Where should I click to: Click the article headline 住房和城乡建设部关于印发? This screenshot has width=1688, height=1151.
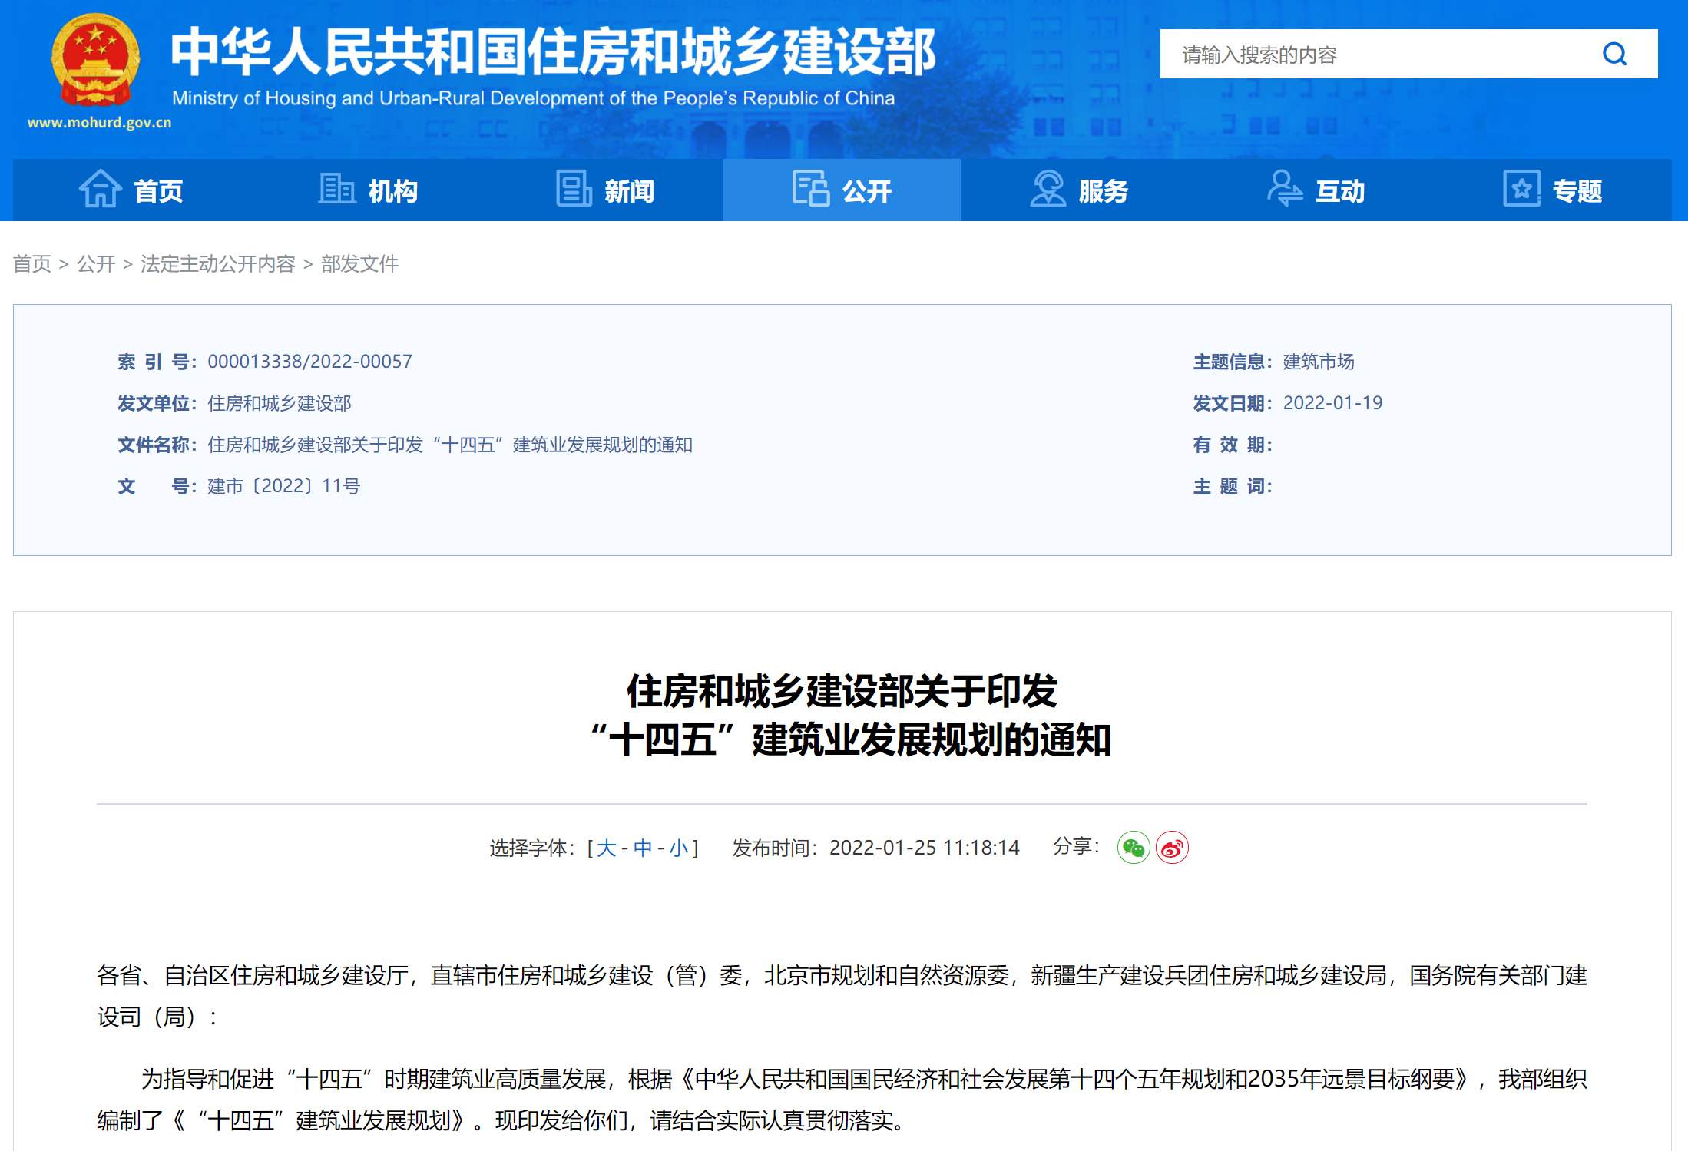pyautogui.click(x=842, y=691)
